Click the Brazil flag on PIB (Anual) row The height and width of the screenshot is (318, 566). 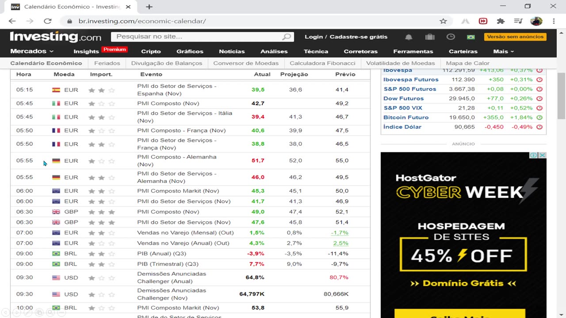pyautogui.click(x=56, y=254)
